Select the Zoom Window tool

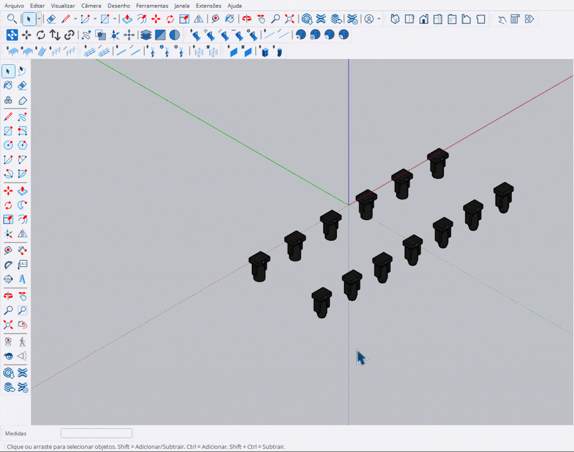point(22,311)
